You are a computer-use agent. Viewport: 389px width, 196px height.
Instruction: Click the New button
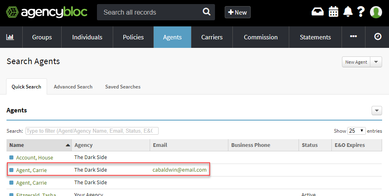pyautogui.click(x=237, y=12)
